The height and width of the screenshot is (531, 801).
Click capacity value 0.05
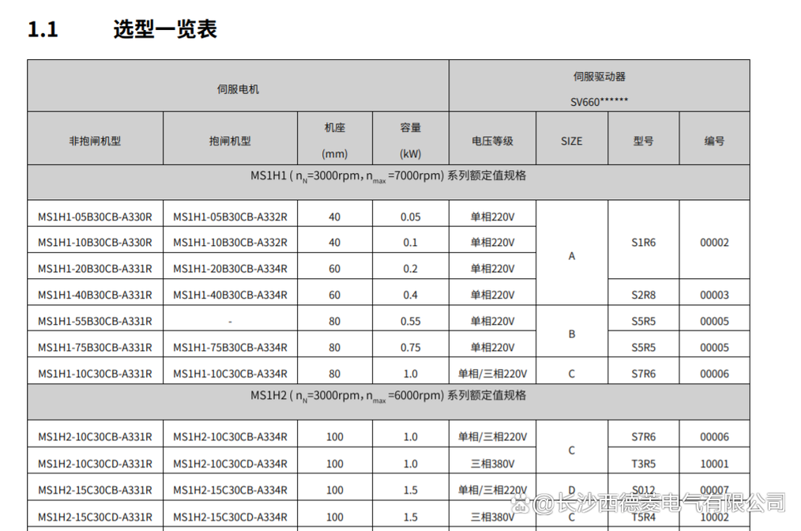pos(410,217)
